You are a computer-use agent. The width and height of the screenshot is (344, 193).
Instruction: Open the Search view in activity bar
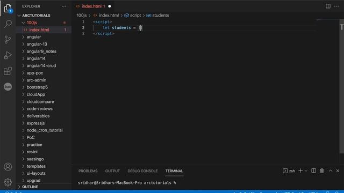tap(8, 24)
